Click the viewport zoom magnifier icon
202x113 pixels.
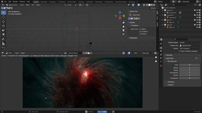coord(123,23)
